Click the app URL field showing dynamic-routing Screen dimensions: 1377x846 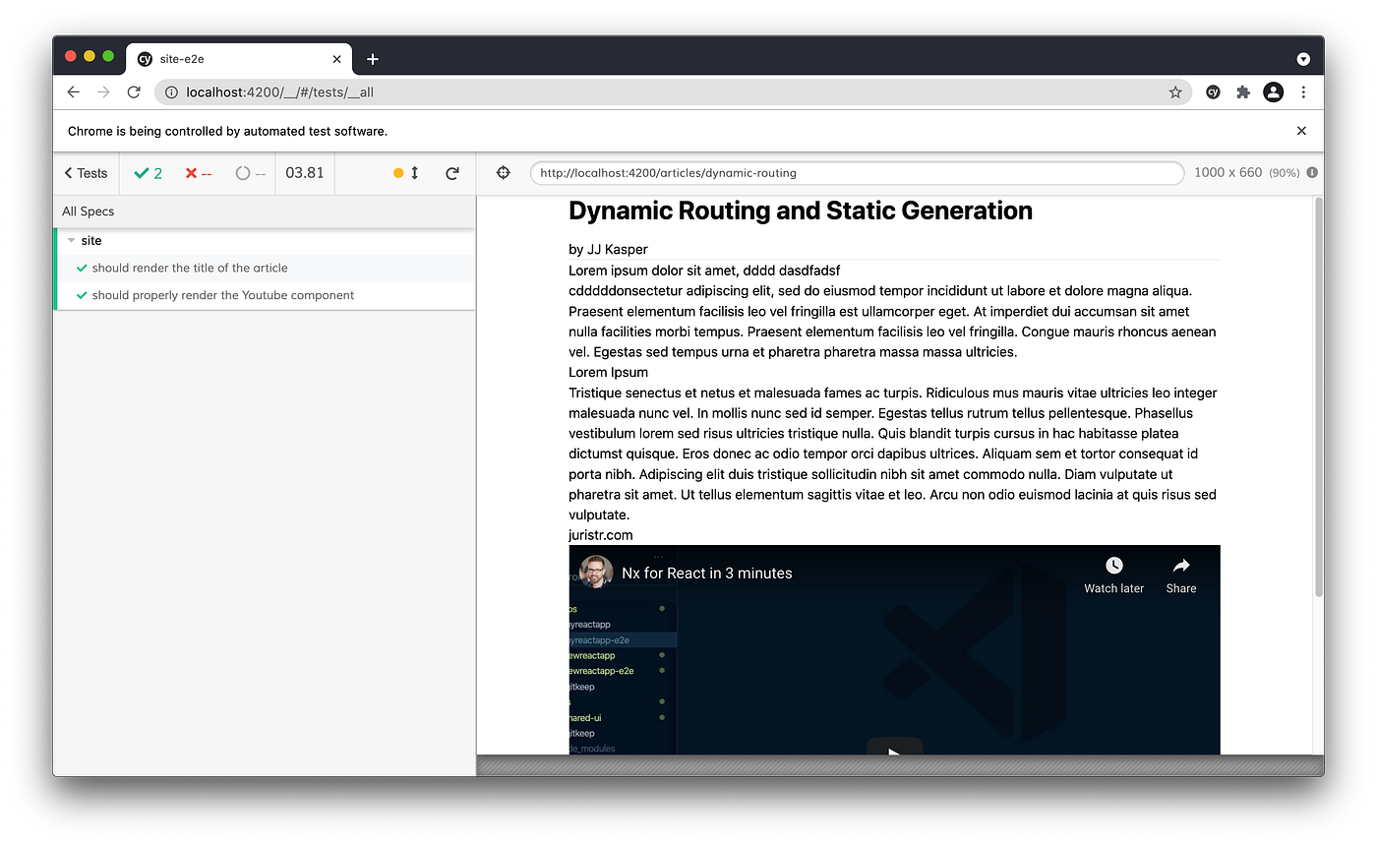coord(856,172)
